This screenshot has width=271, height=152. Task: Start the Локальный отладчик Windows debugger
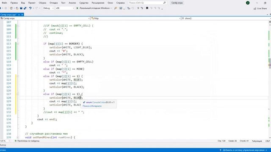coord(93,8)
